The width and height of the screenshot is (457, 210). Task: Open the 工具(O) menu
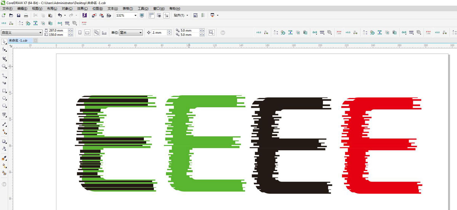tap(143, 8)
